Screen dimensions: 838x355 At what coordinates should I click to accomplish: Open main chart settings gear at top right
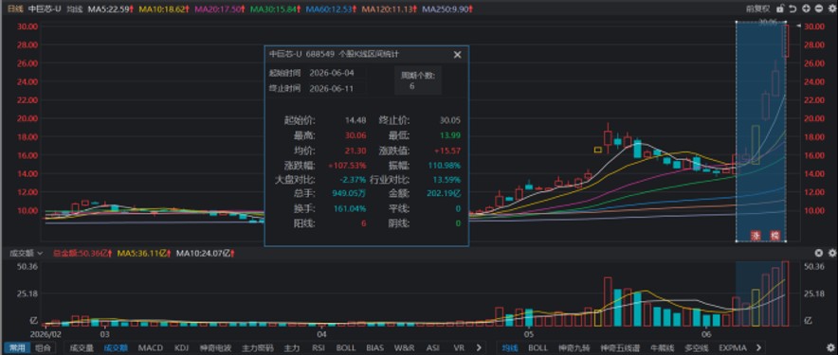point(831,9)
